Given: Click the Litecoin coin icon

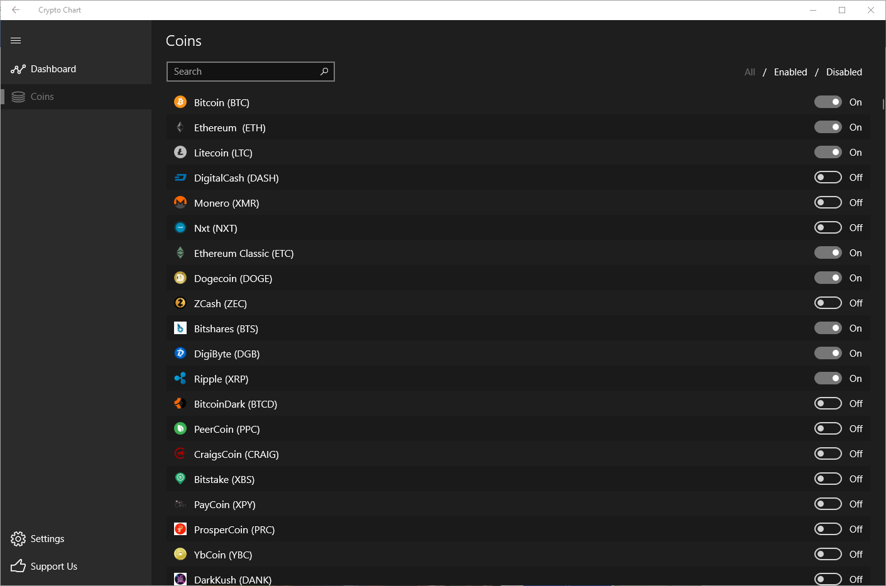Looking at the screenshot, I should tap(180, 152).
